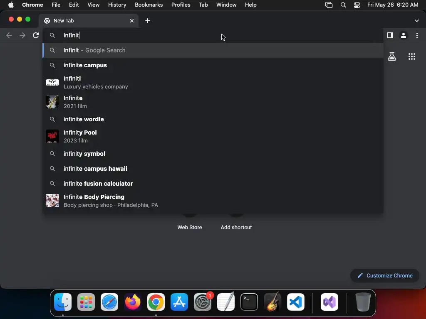Launch Visual Studio Code from the Dock
Screen dimensions: 426x319
click(296, 302)
